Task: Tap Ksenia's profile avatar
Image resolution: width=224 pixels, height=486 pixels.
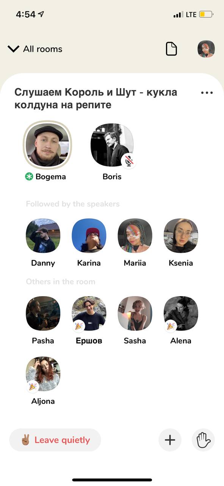Action: point(181,236)
